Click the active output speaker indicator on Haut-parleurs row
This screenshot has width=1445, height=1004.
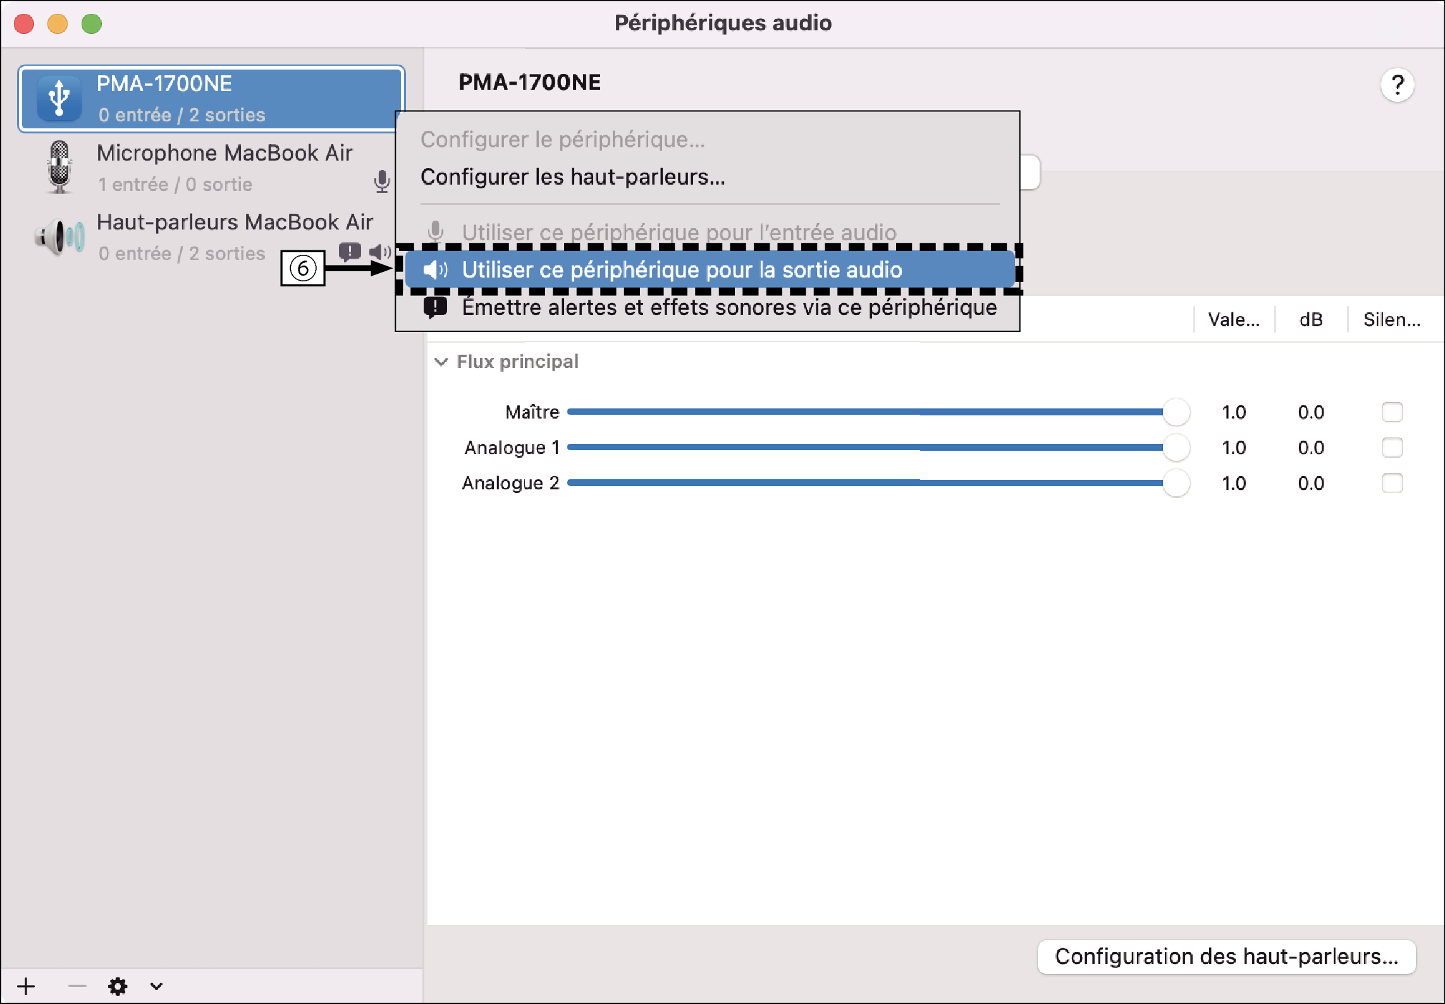point(379,252)
